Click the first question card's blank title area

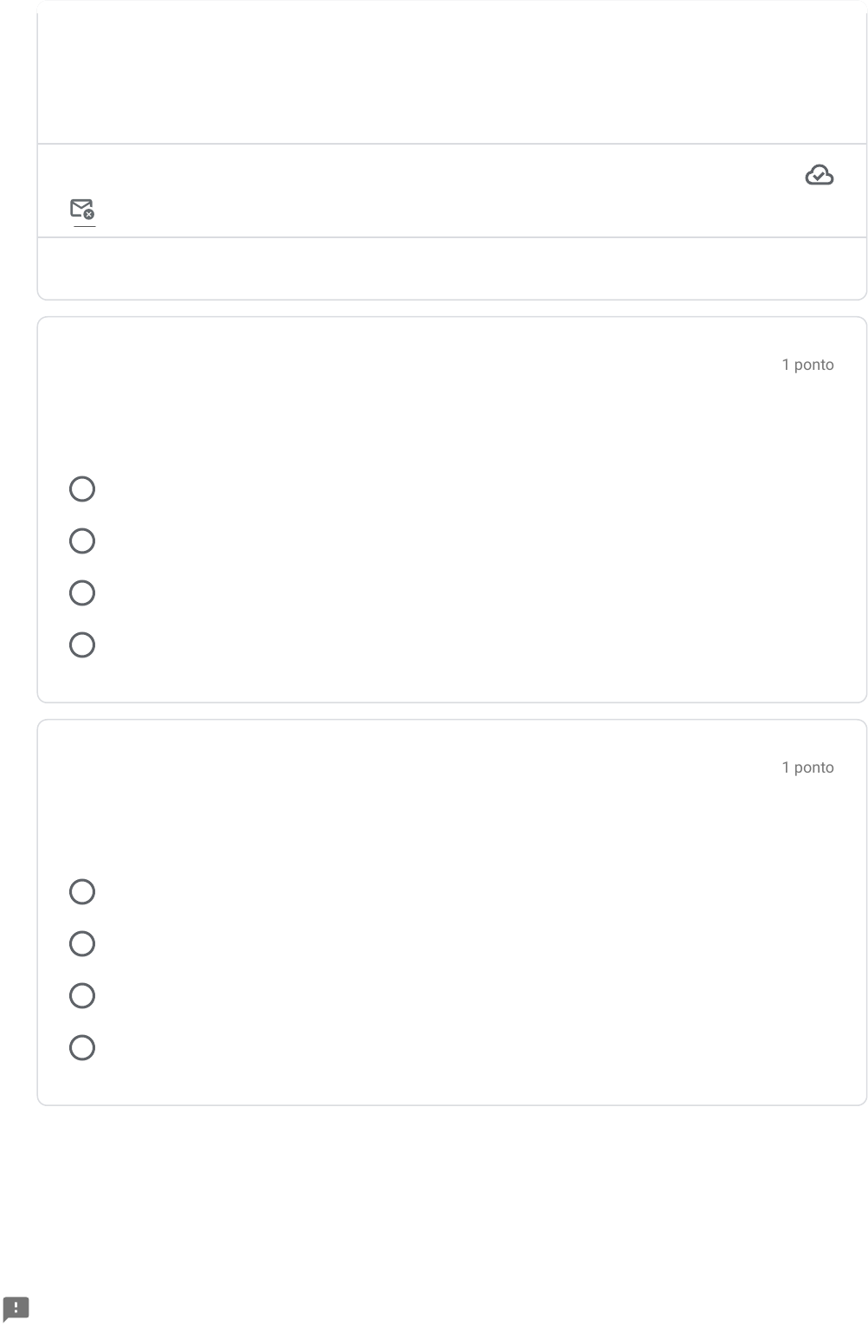tap(389, 390)
